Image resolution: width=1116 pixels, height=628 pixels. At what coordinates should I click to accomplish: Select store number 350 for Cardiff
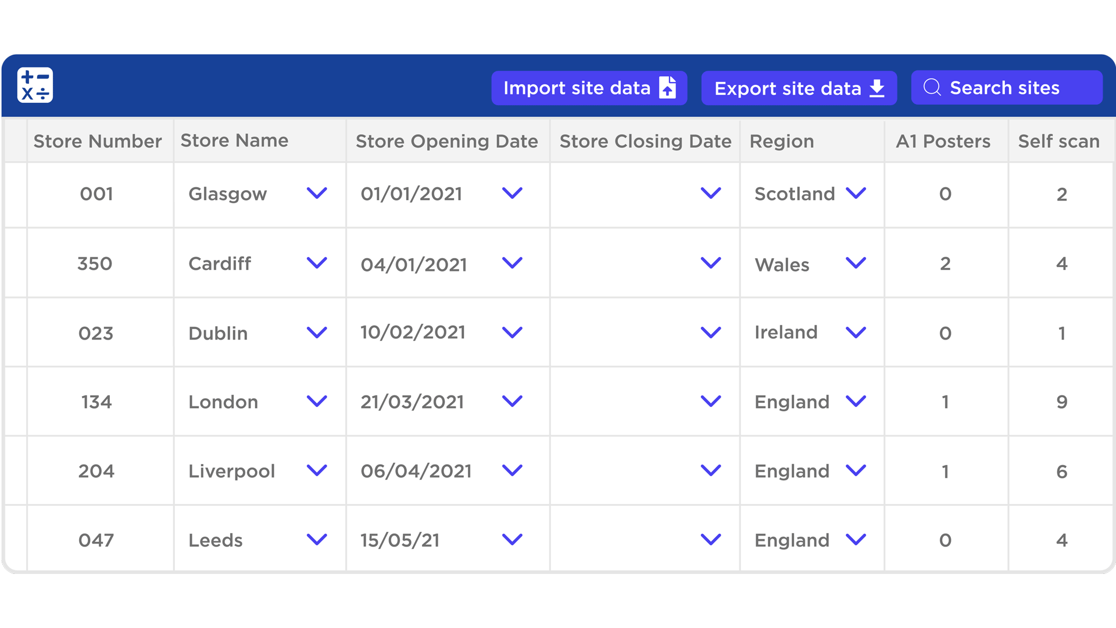click(95, 263)
